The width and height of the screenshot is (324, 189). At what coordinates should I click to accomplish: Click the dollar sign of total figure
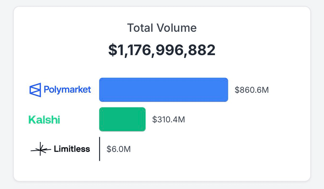(112, 50)
